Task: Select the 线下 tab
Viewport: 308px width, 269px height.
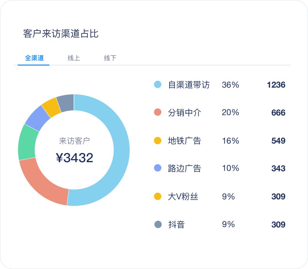Action: tap(110, 58)
